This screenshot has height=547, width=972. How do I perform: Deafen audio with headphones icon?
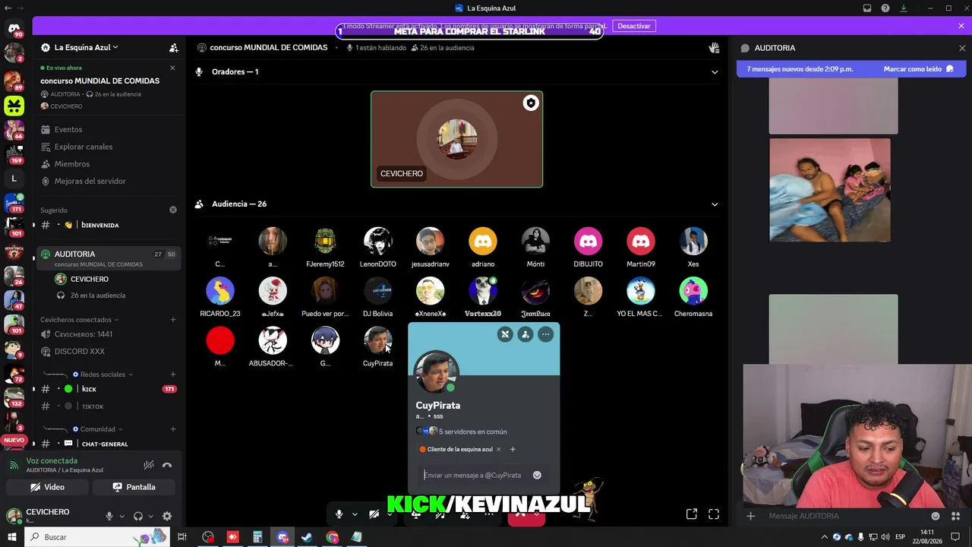point(138,516)
